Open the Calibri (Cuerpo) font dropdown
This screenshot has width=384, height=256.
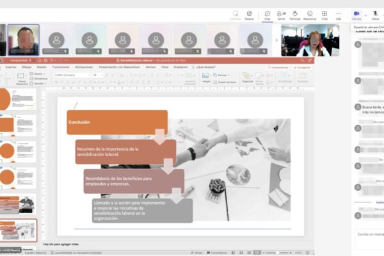(x=72, y=75)
